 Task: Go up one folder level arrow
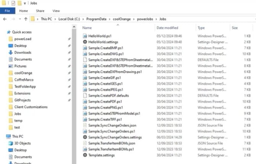click(x=26, y=19)
